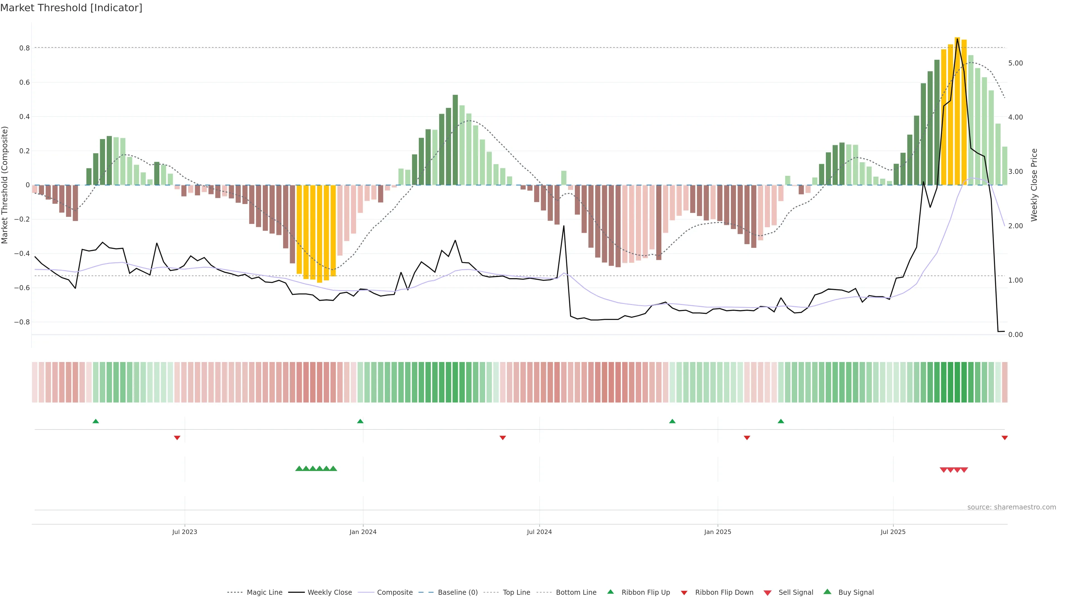Viewport: 1070px width, 602px height.
Task: Click the leftmost green buy signal triangle
Action: click(x=299, y=469)
